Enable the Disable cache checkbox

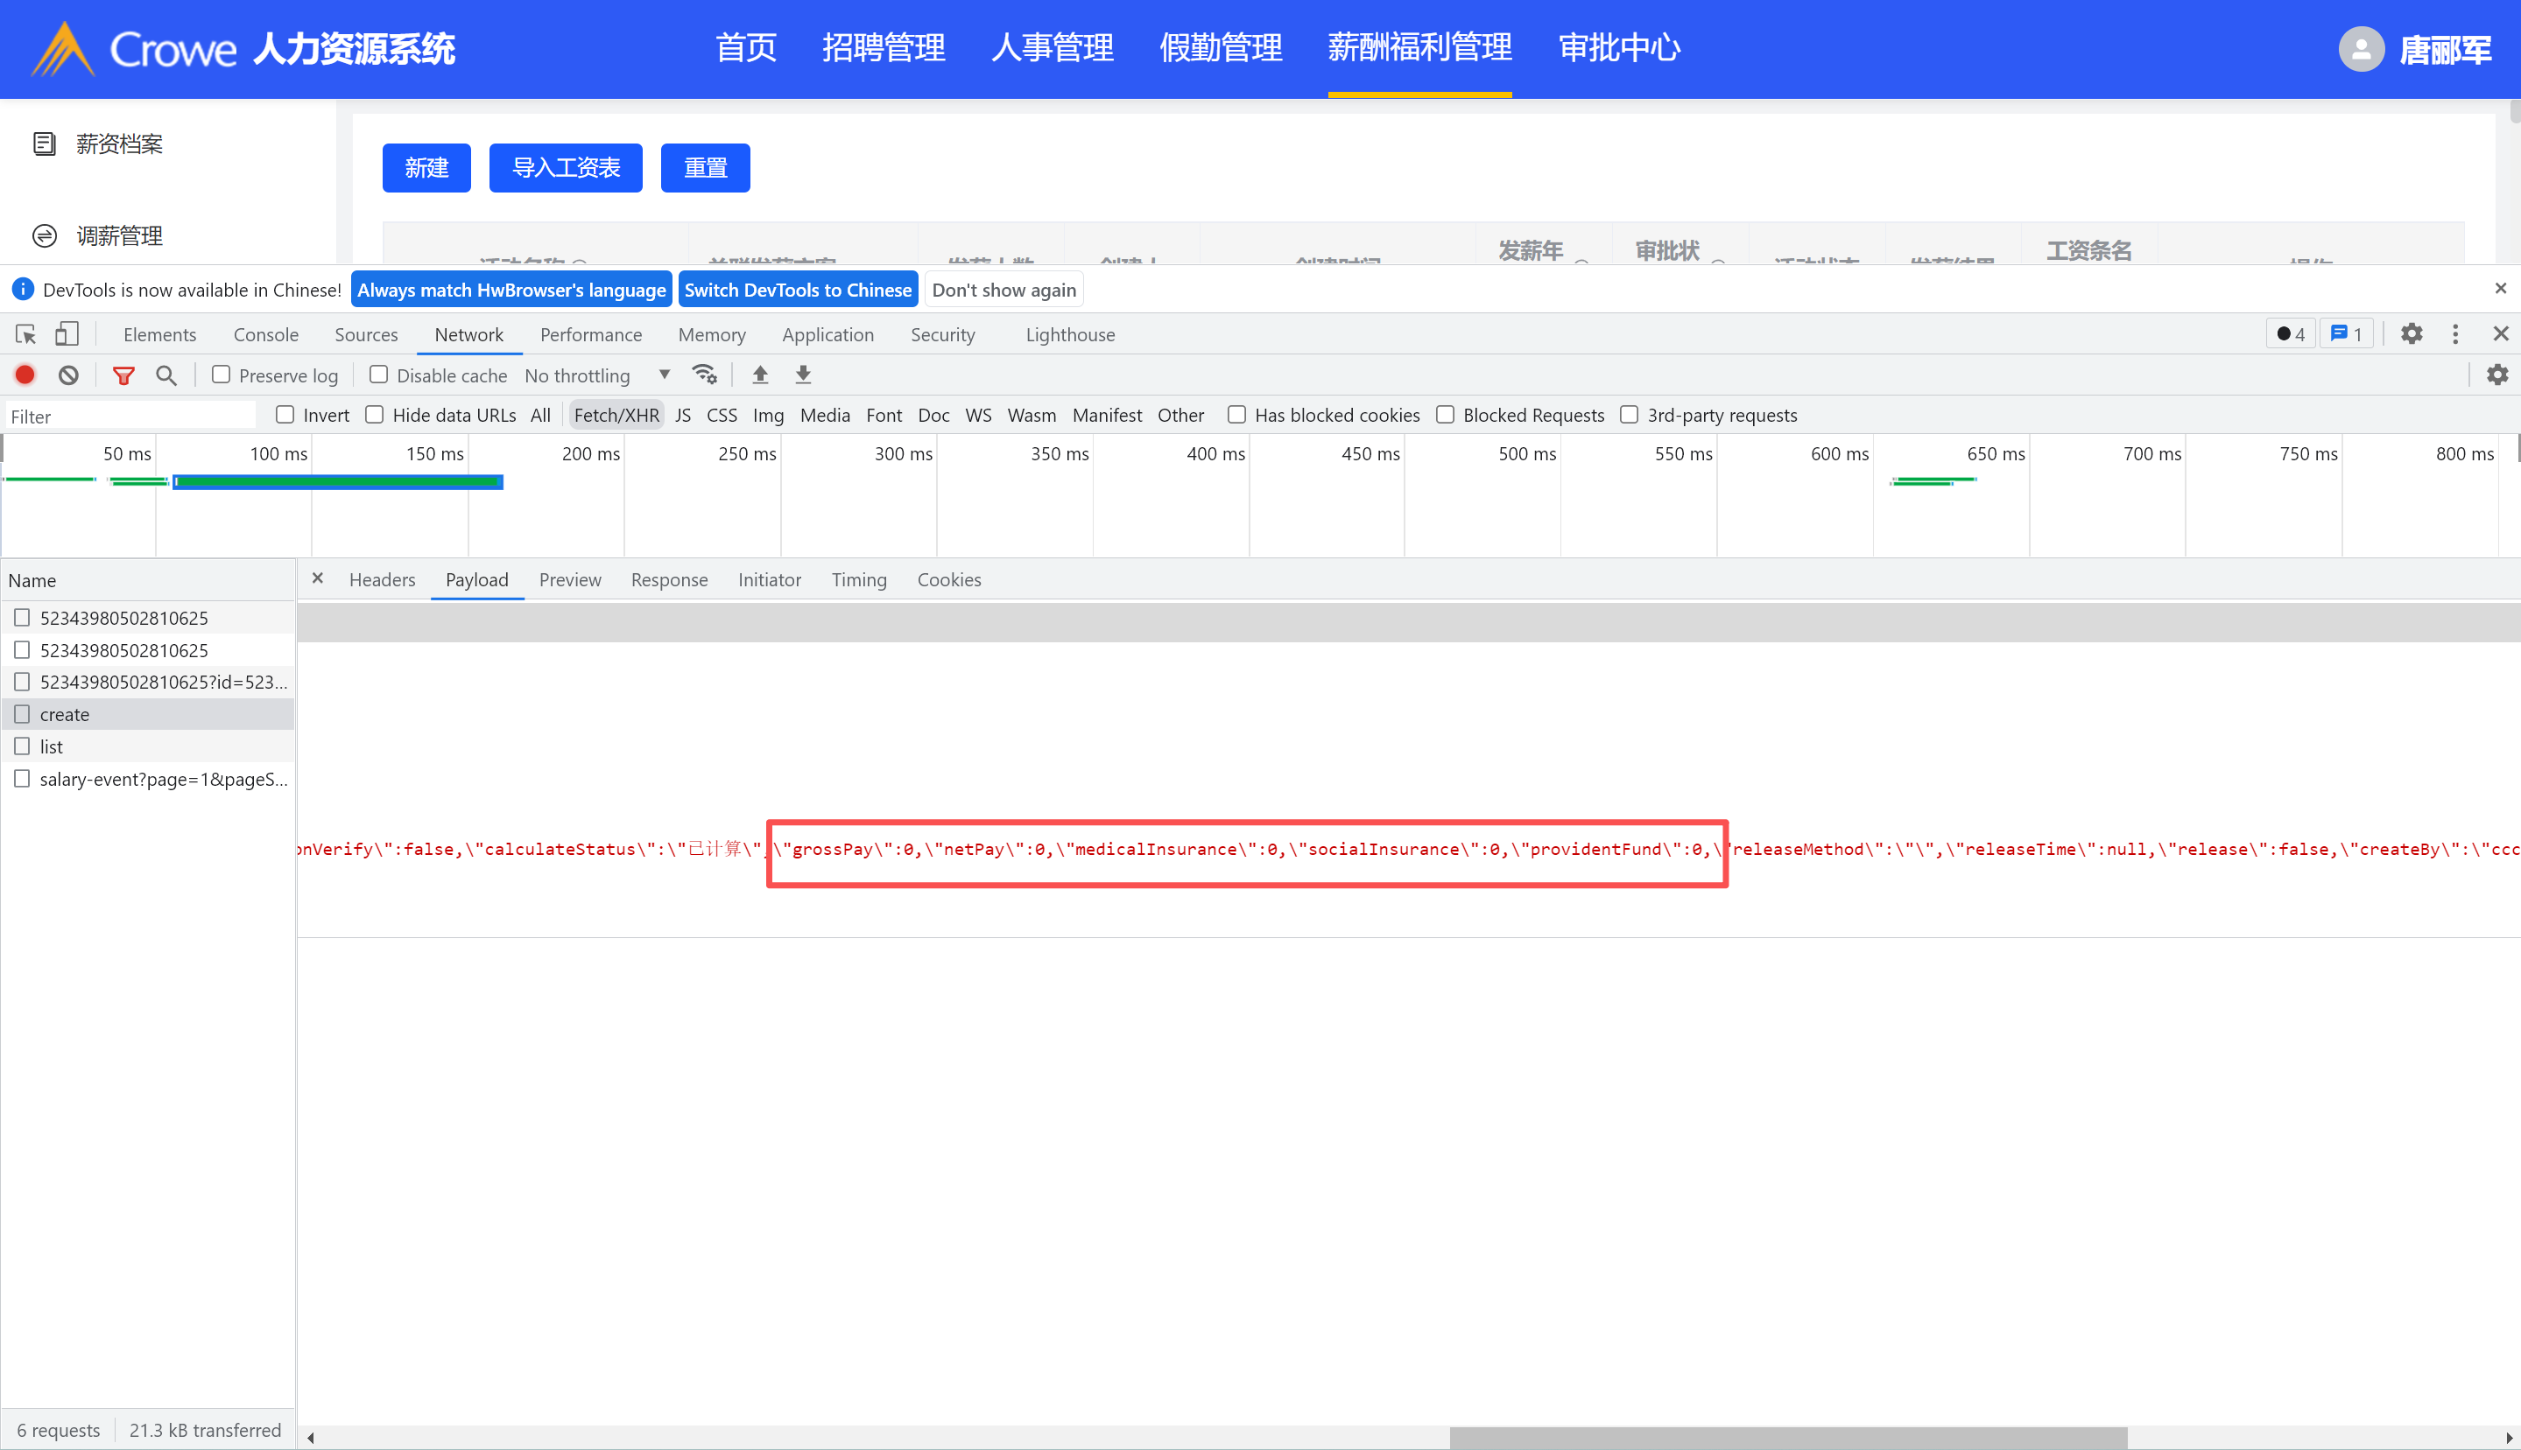pos(378,375)
